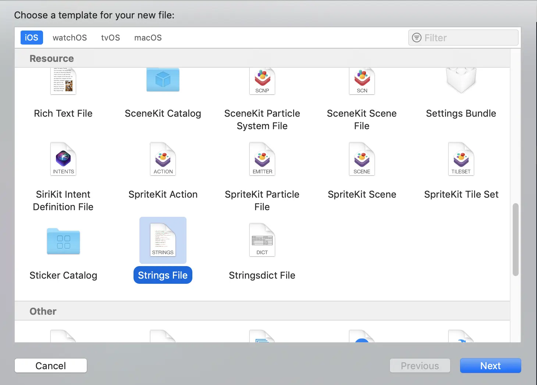Screen dimensions: 537x385
Task: Choose the SiriKit INTENTS file icon
Action: coord(63,159)
